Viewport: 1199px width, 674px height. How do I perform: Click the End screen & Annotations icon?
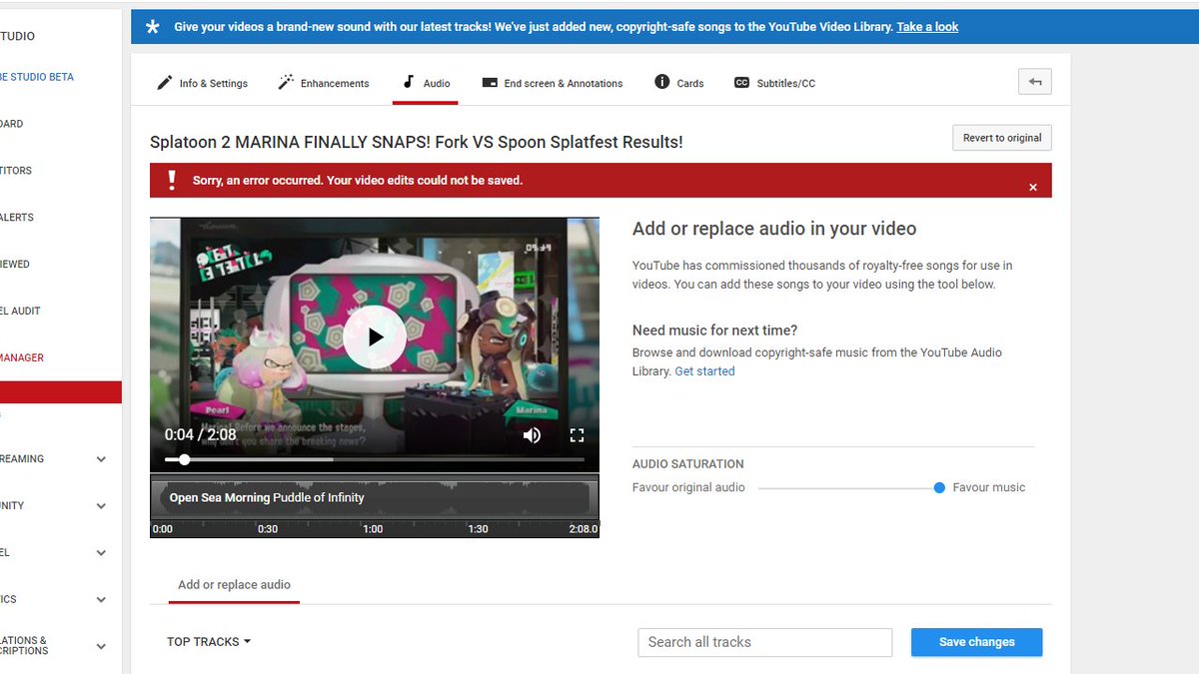(x=490, y=83)
